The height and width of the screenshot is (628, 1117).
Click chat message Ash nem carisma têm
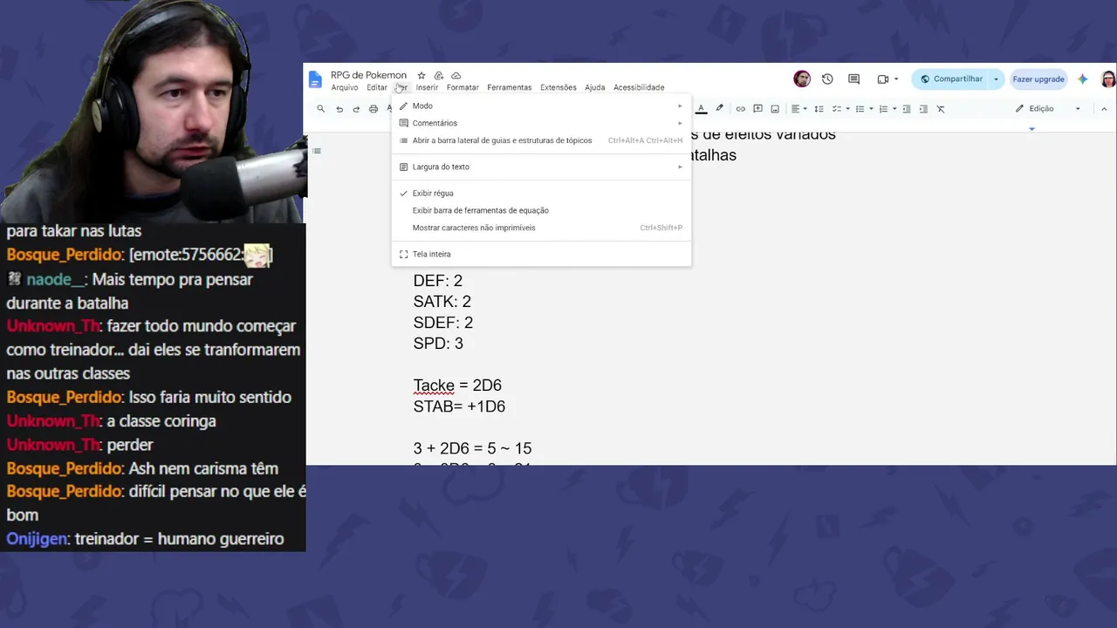coord(203,468)
